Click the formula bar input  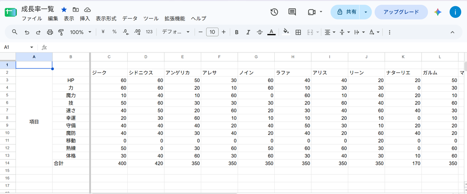(x=257, y=47)
